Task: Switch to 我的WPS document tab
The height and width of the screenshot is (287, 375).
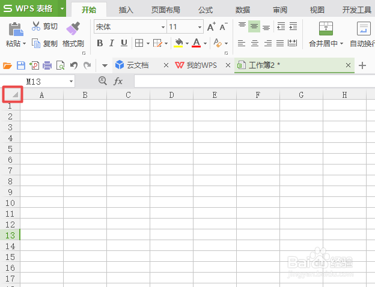Action: click(201, 65)
